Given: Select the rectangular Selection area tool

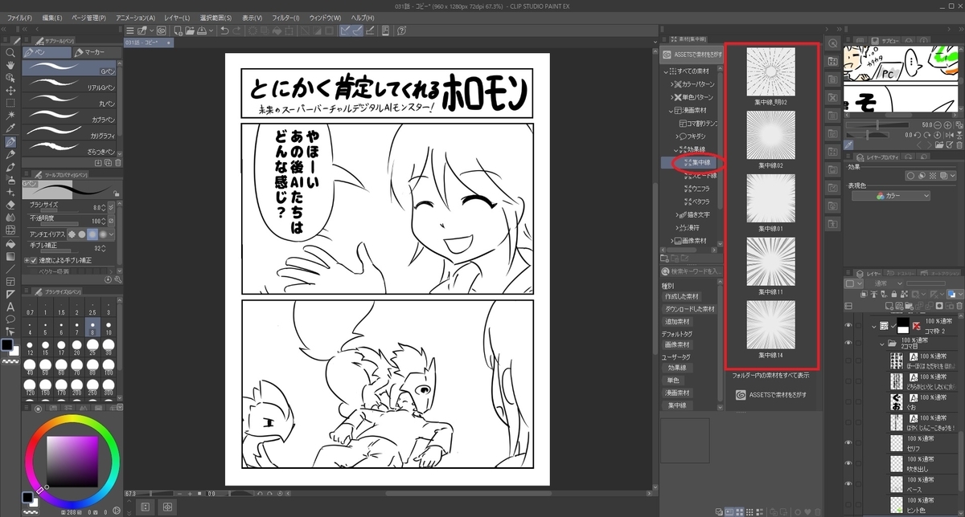Looking at the screenshot, I should click(10, 104).
